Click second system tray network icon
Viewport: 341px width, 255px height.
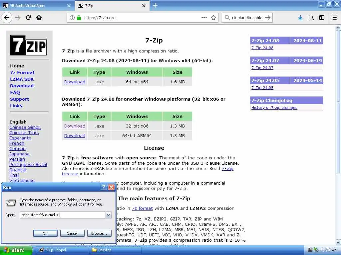coord(316,250)
